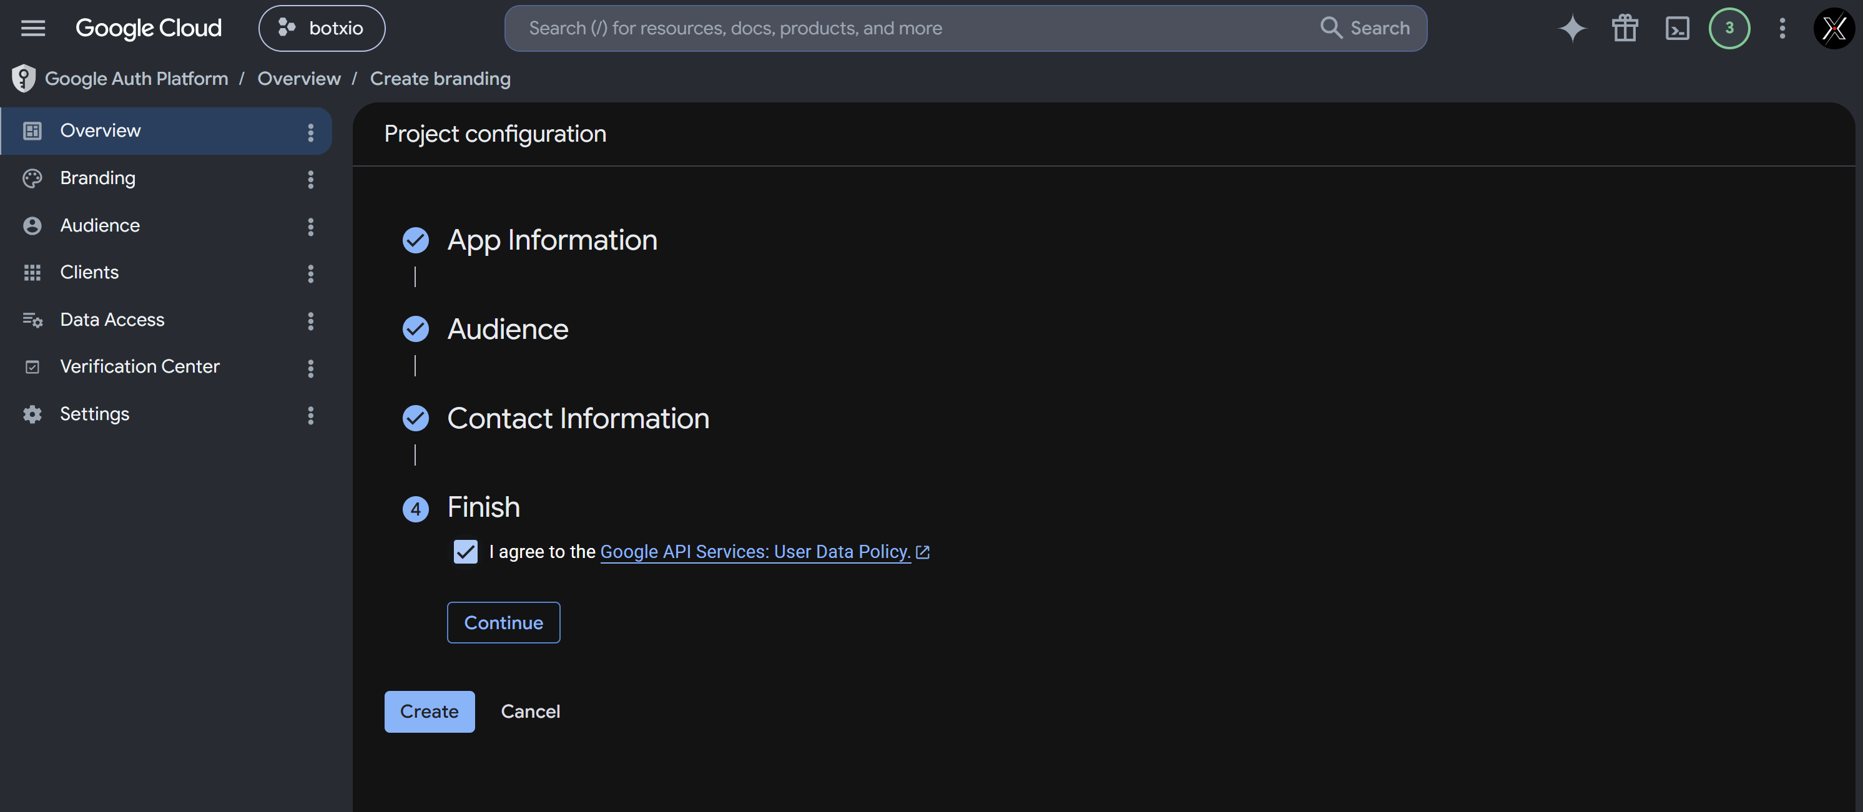Open Verification Center row three-dot menu
The width and height of the screenshot is (1863, 812).
[311, 369]
